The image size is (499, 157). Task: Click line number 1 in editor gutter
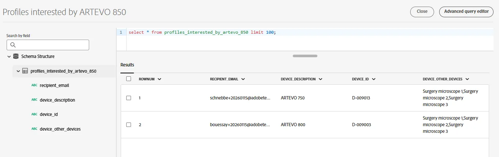[x=121, y=32]
